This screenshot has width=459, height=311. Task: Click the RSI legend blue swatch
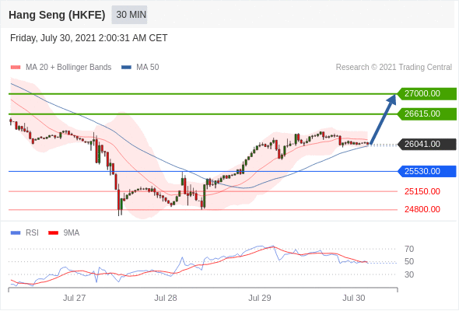[x=16, y=233]
